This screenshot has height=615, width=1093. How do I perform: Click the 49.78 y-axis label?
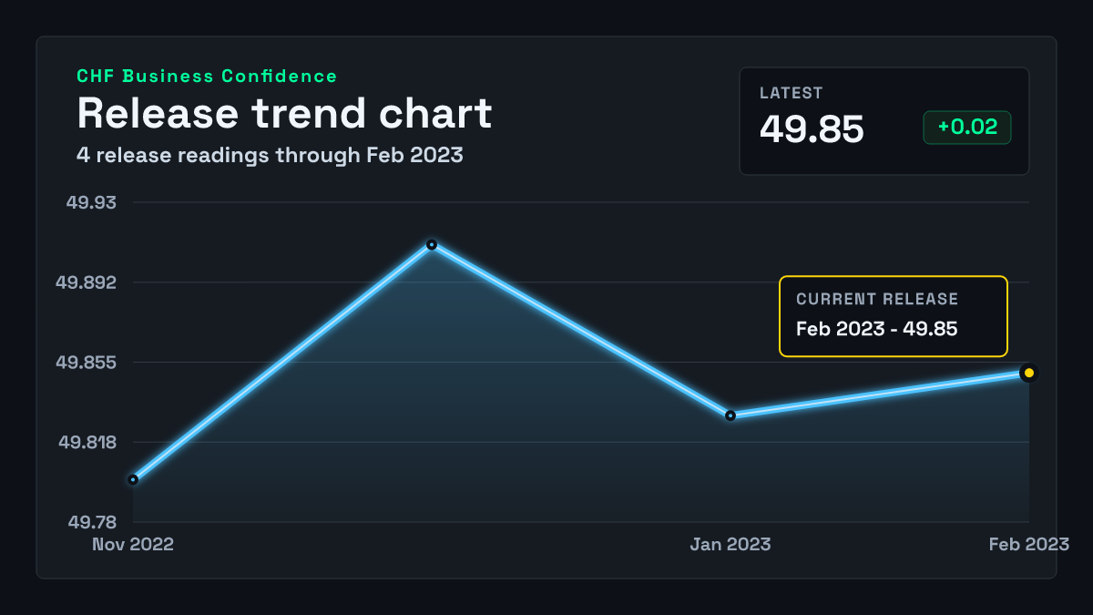click(92, 522)
